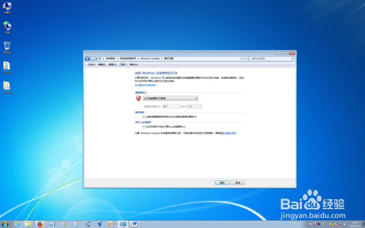Click the taskbar clock showing 21:53
Viewport: 365px width, 228px height.
point(355,224)
